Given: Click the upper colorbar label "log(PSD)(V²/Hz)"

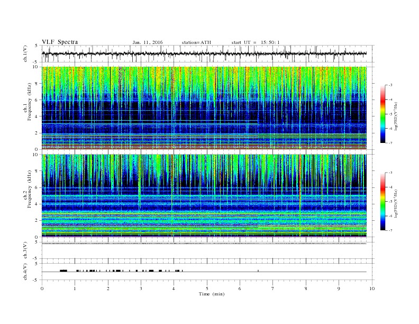Looking at the screenshot, I should pyautogui.click(x=396, y=116).
